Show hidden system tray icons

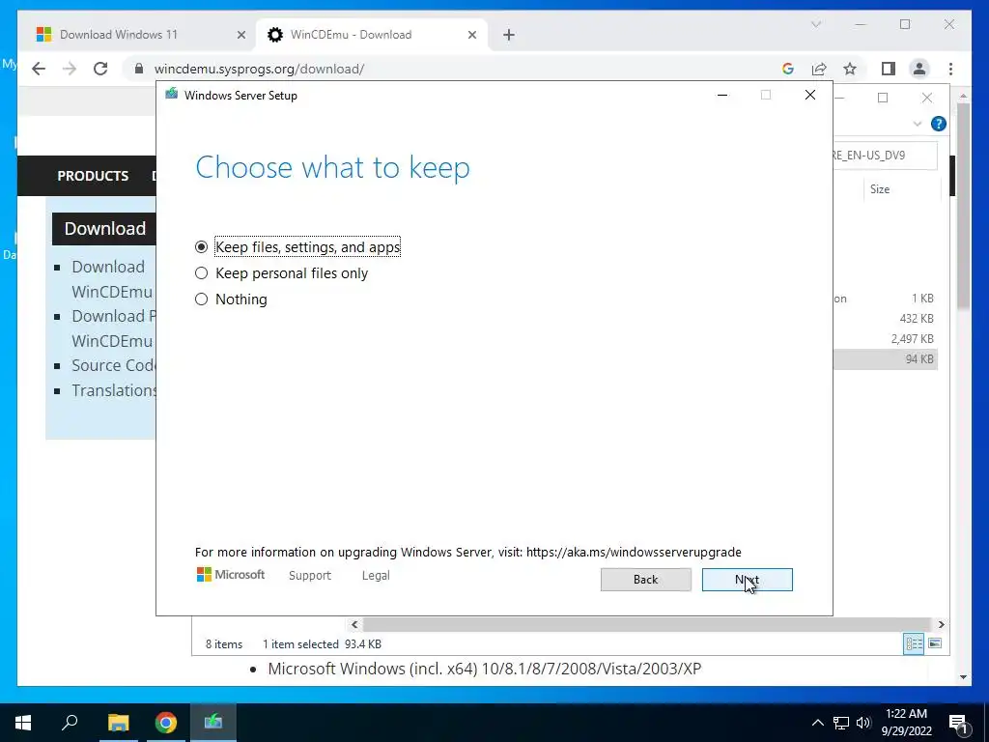tap(817, 723)
